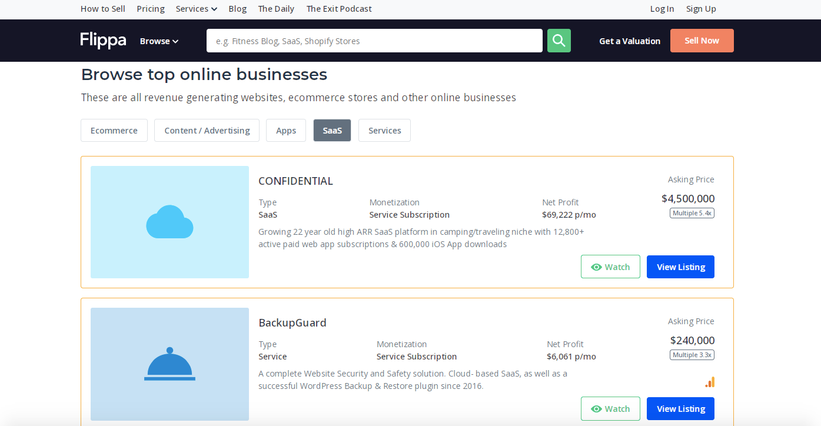Image resolution: width=821 pixels, height=426 pixels.
Task: Expand the Services dropdown in top bar
Action: pyautogui.click(x=197, y=9)
